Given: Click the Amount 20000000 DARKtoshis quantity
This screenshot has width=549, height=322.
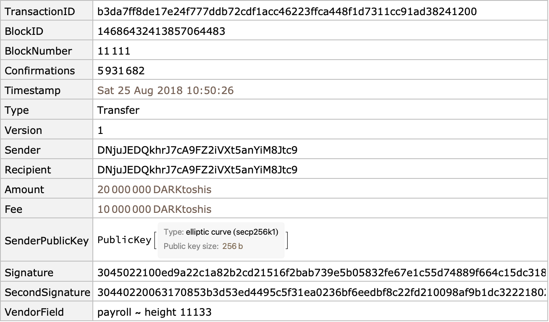Looking at the screenshot, I should coord(155,189).
